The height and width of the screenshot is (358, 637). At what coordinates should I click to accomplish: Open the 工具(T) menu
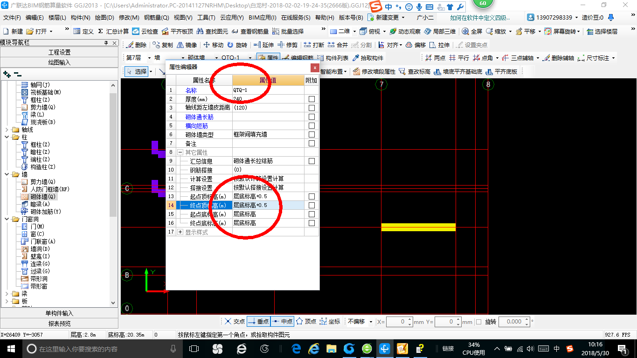point(207,17)
